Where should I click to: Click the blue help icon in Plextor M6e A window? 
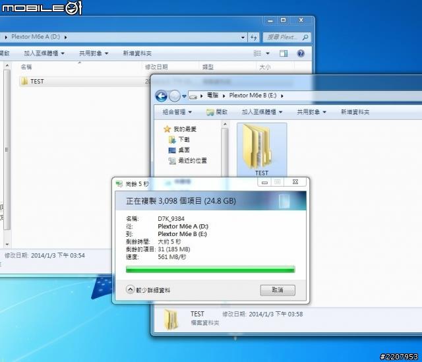(x=301, y=53)
